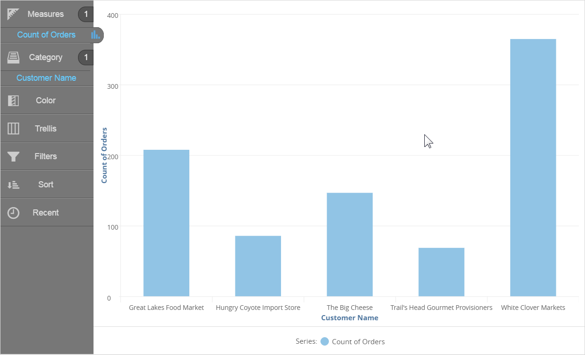Click the legend's blue series color circle

coord(325,341)
